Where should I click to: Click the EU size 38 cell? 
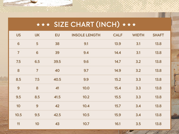58,44
